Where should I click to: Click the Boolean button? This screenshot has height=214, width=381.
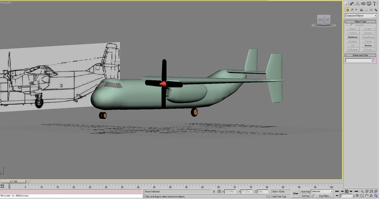coord(352,41)
